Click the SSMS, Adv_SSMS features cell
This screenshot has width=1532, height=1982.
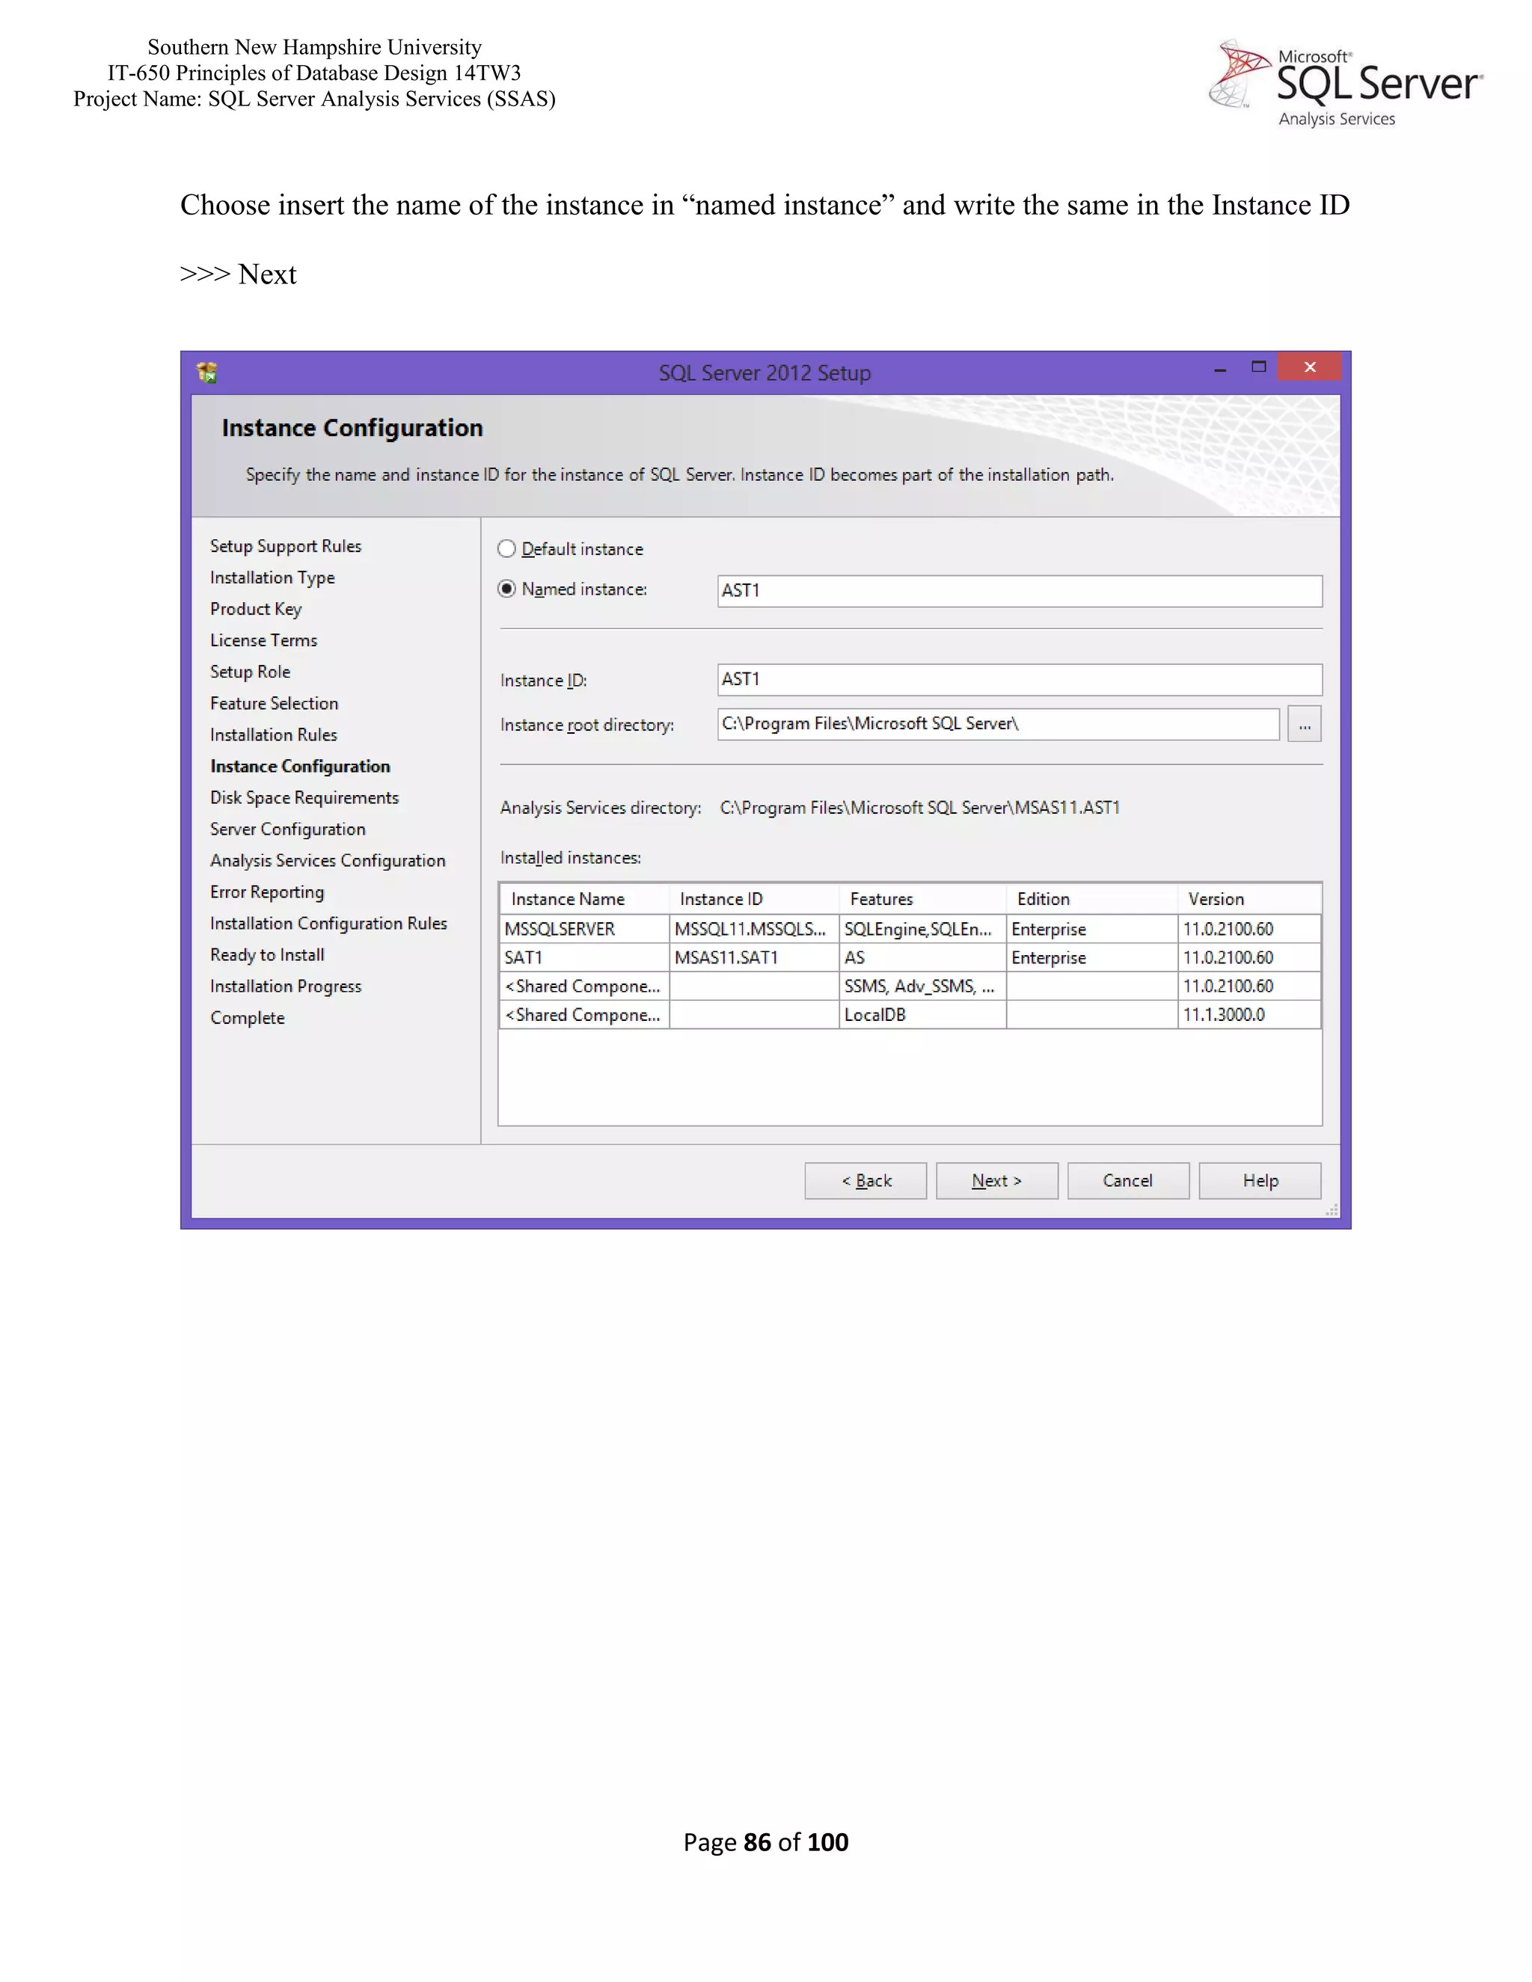point(923,987)
